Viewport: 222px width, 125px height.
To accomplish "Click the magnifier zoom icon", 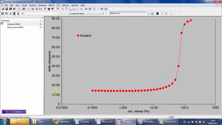I will [x=94, y=9].
